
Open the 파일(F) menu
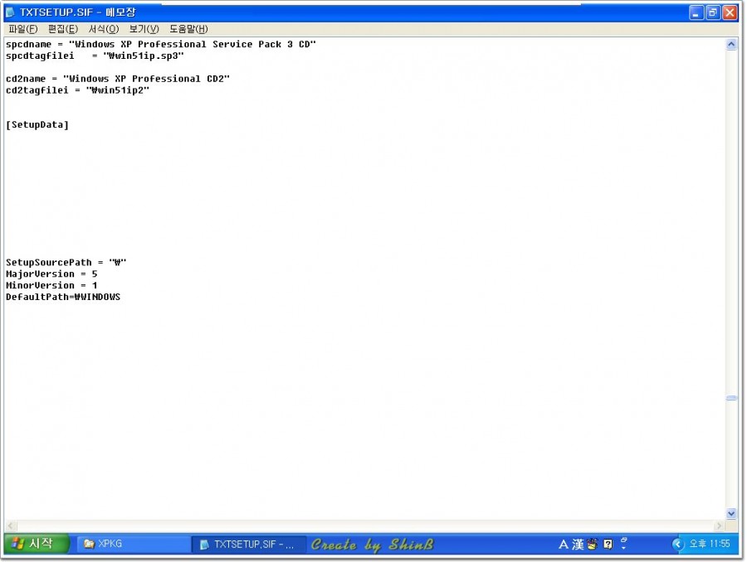[22, 29]
